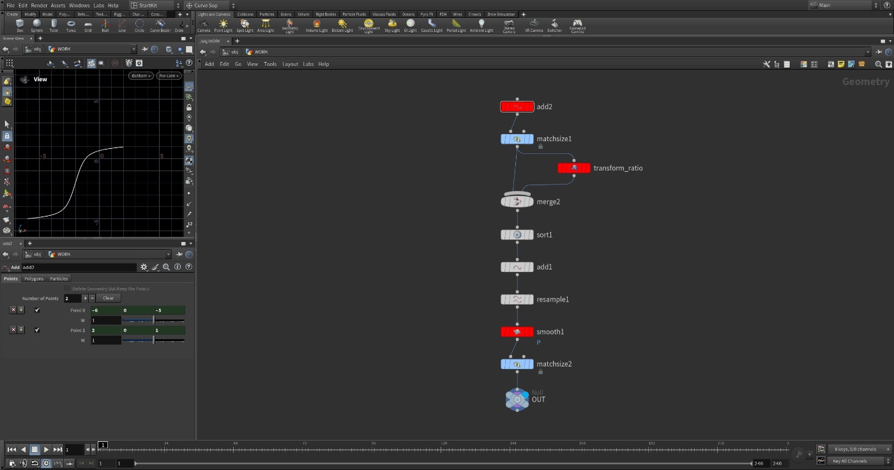The height and width of the screenshot is (470, 894).
Task: Select the Null shelf tool
Action: coord(105,26)
